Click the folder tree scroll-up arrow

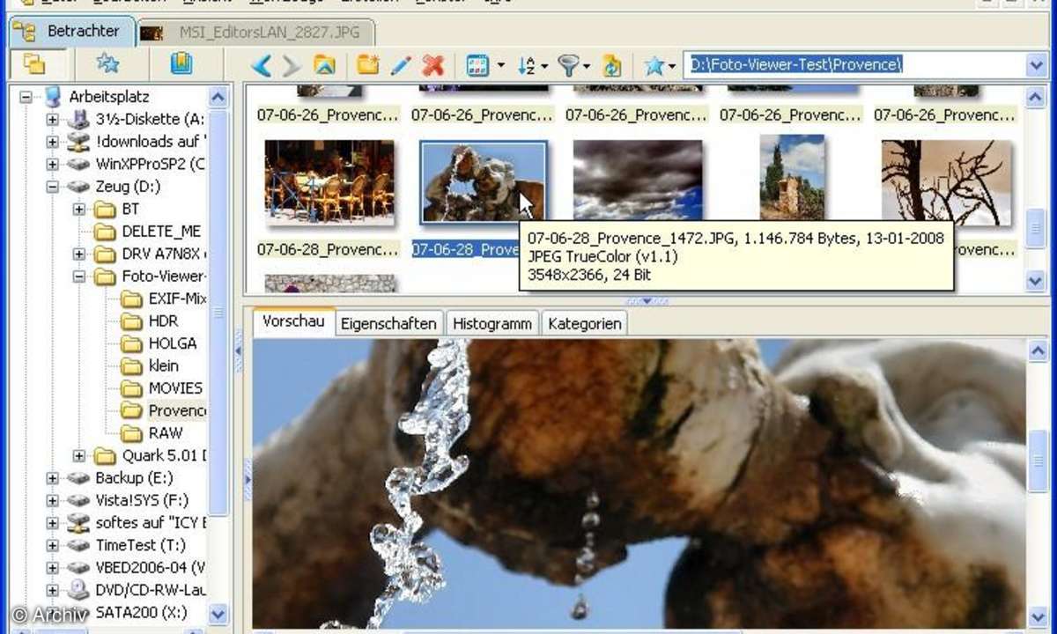(x=218, y=97)
